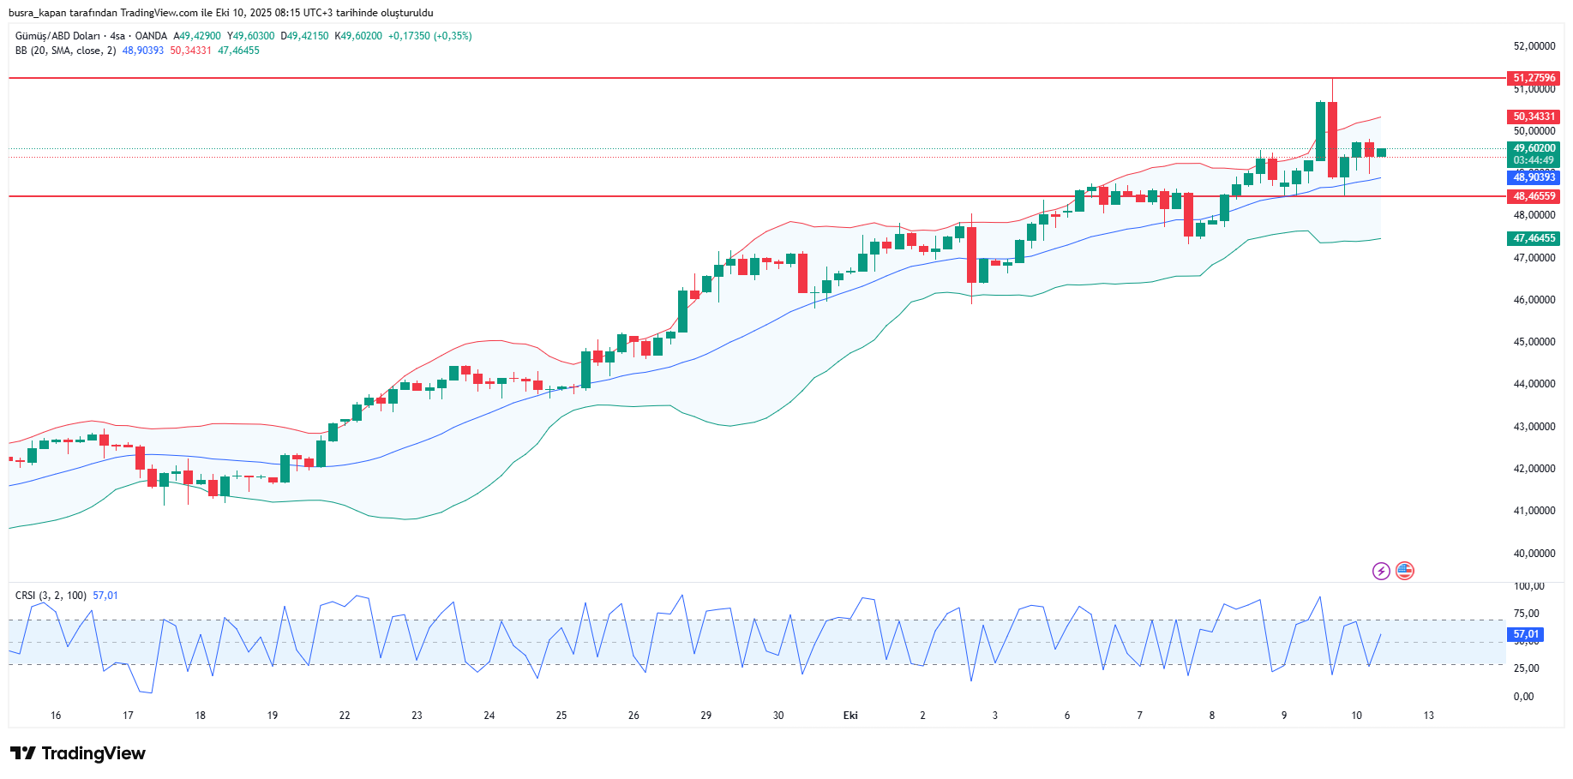This screenshot has height=779, width=1573.
Task: Click the TradingView logo at bottom left
Action: click(78, 753)
